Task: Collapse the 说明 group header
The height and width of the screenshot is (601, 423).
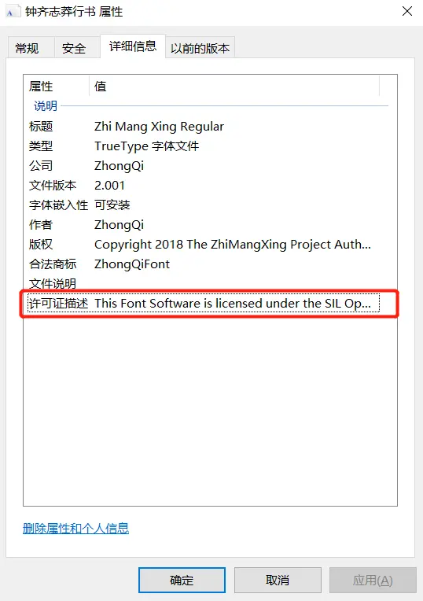Action: 46,105
